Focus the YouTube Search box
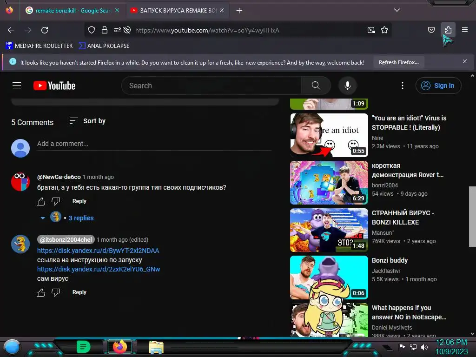476x357 pixels. coord(212,86)
